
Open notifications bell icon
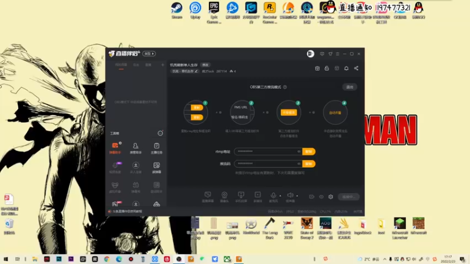(x=346, y=69)
